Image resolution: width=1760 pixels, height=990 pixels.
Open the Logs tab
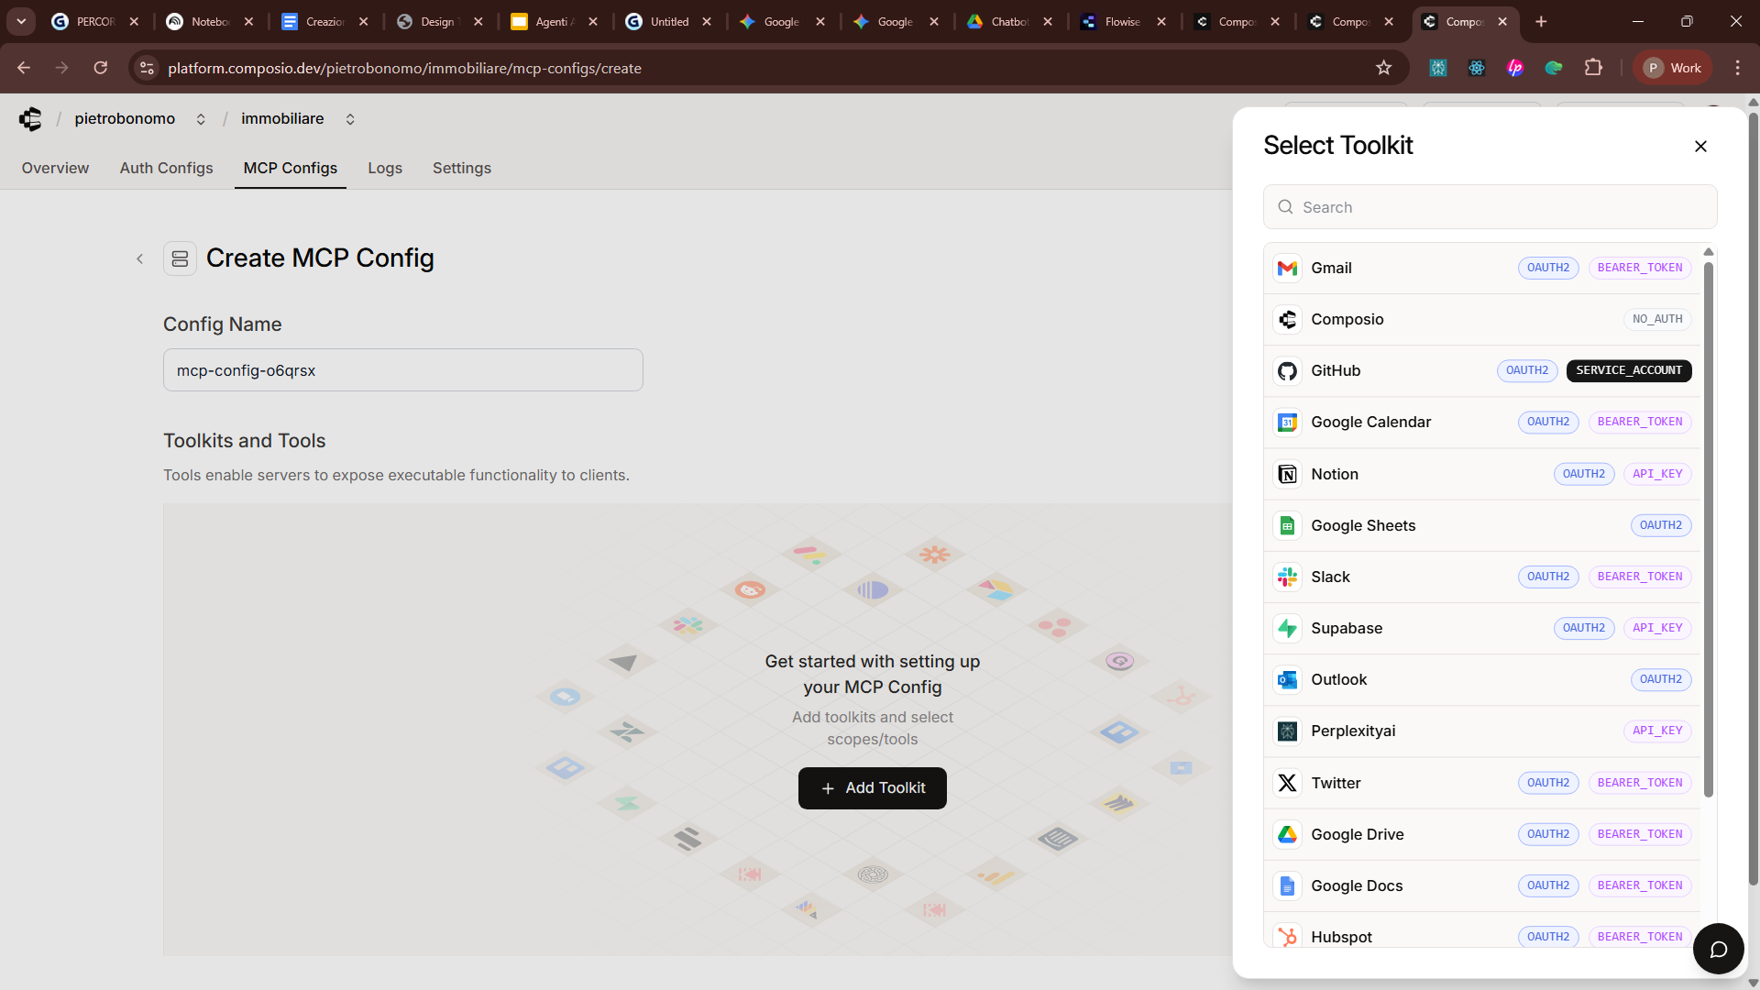pyautogui.click(x=384, y=168)
